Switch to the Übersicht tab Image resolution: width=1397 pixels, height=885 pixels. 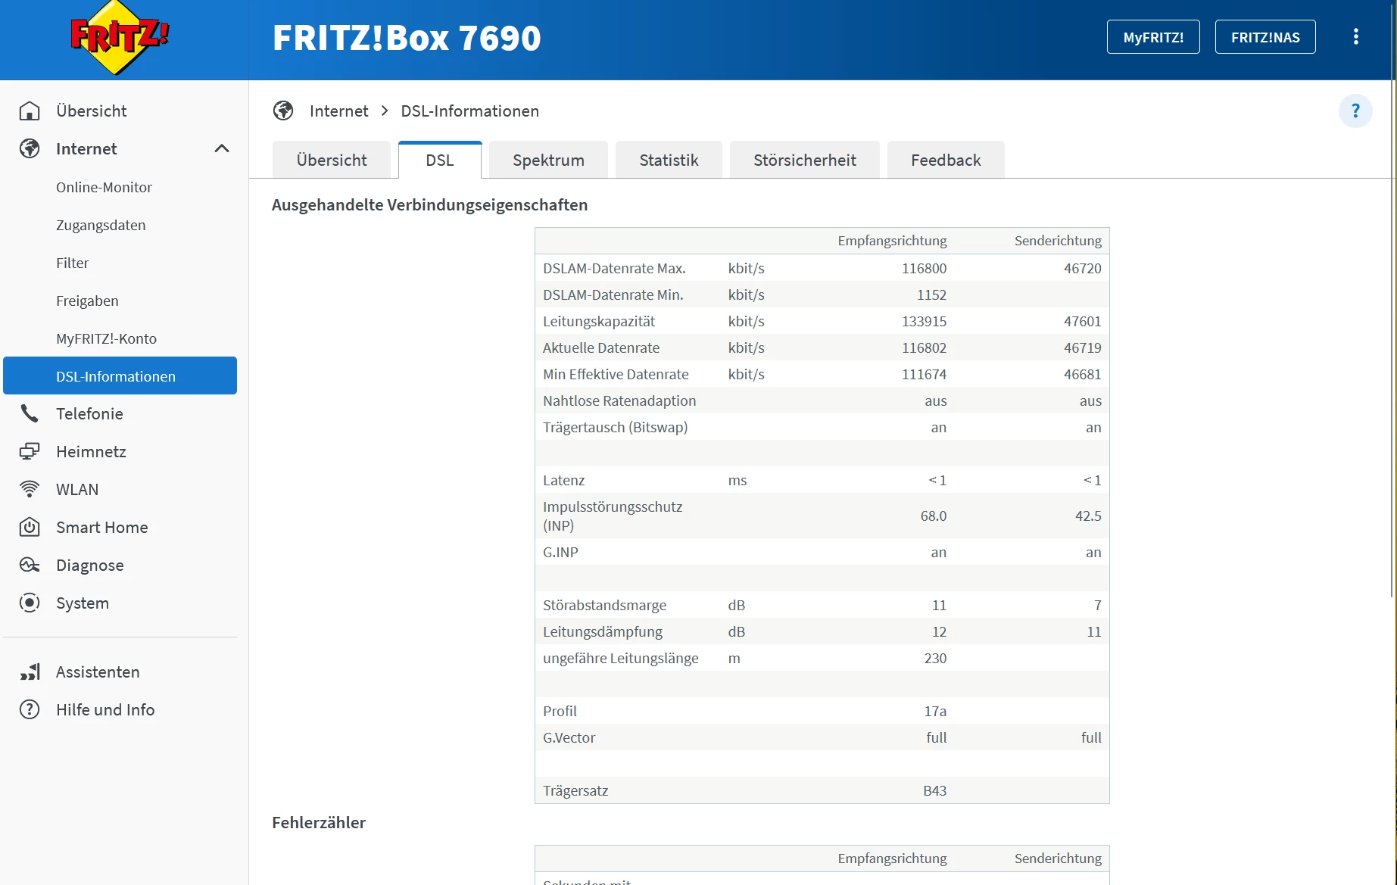tap(332, 160)
